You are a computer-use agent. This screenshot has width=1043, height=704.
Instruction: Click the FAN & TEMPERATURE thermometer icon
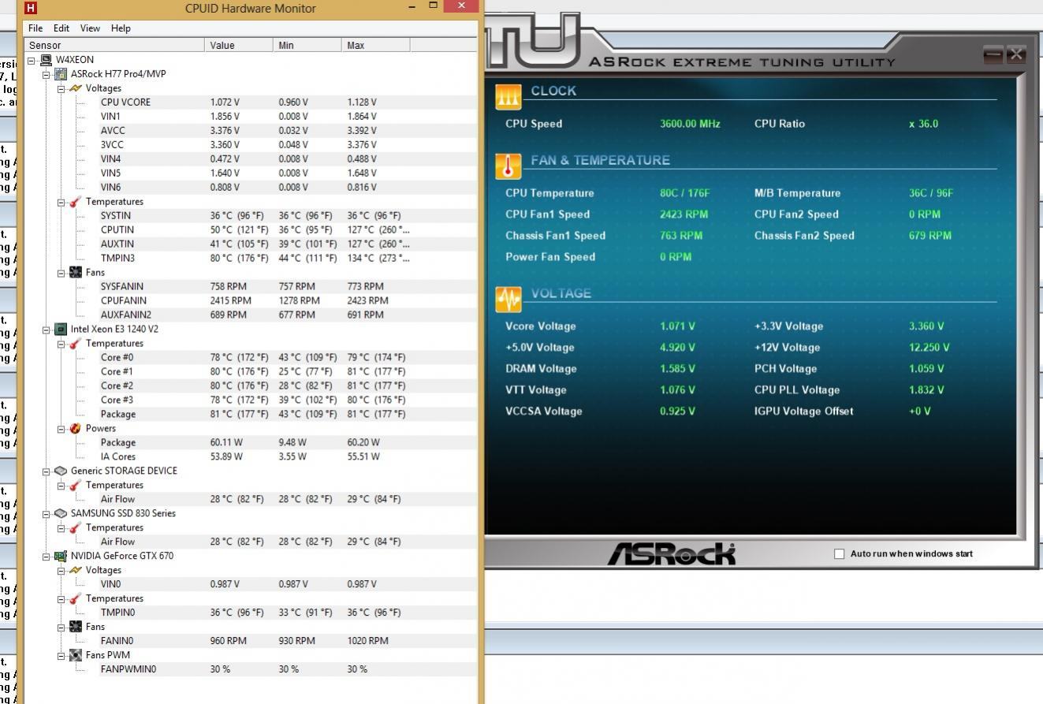tap(508, 166)
